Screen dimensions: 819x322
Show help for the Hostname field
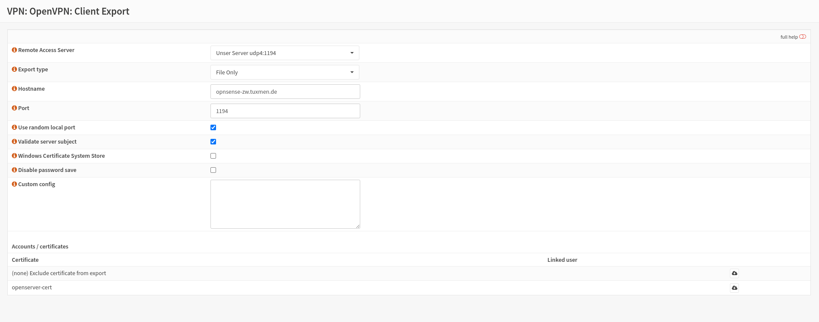click(14, 89)
